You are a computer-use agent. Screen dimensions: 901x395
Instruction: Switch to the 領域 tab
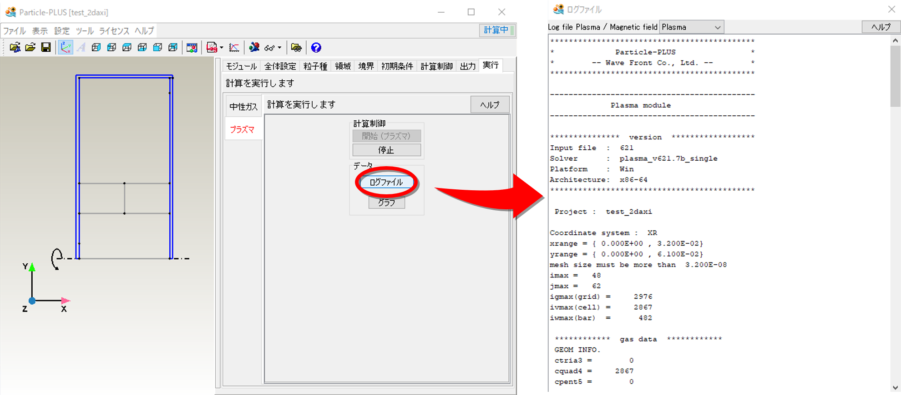[343, 66]
